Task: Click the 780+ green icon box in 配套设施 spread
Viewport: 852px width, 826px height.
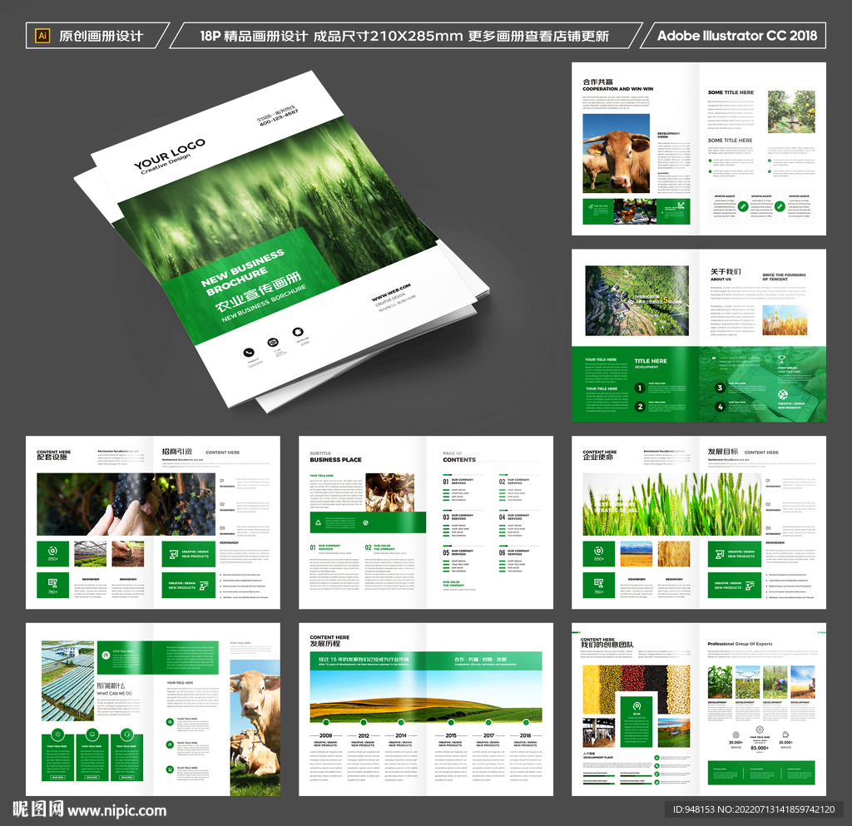Action: [x=52, y=585]
